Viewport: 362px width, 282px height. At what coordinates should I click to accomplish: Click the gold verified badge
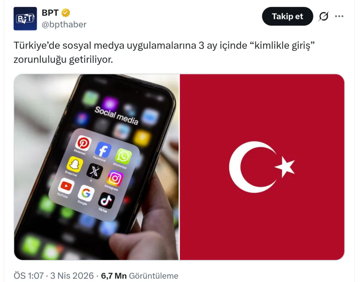(66, 13)
